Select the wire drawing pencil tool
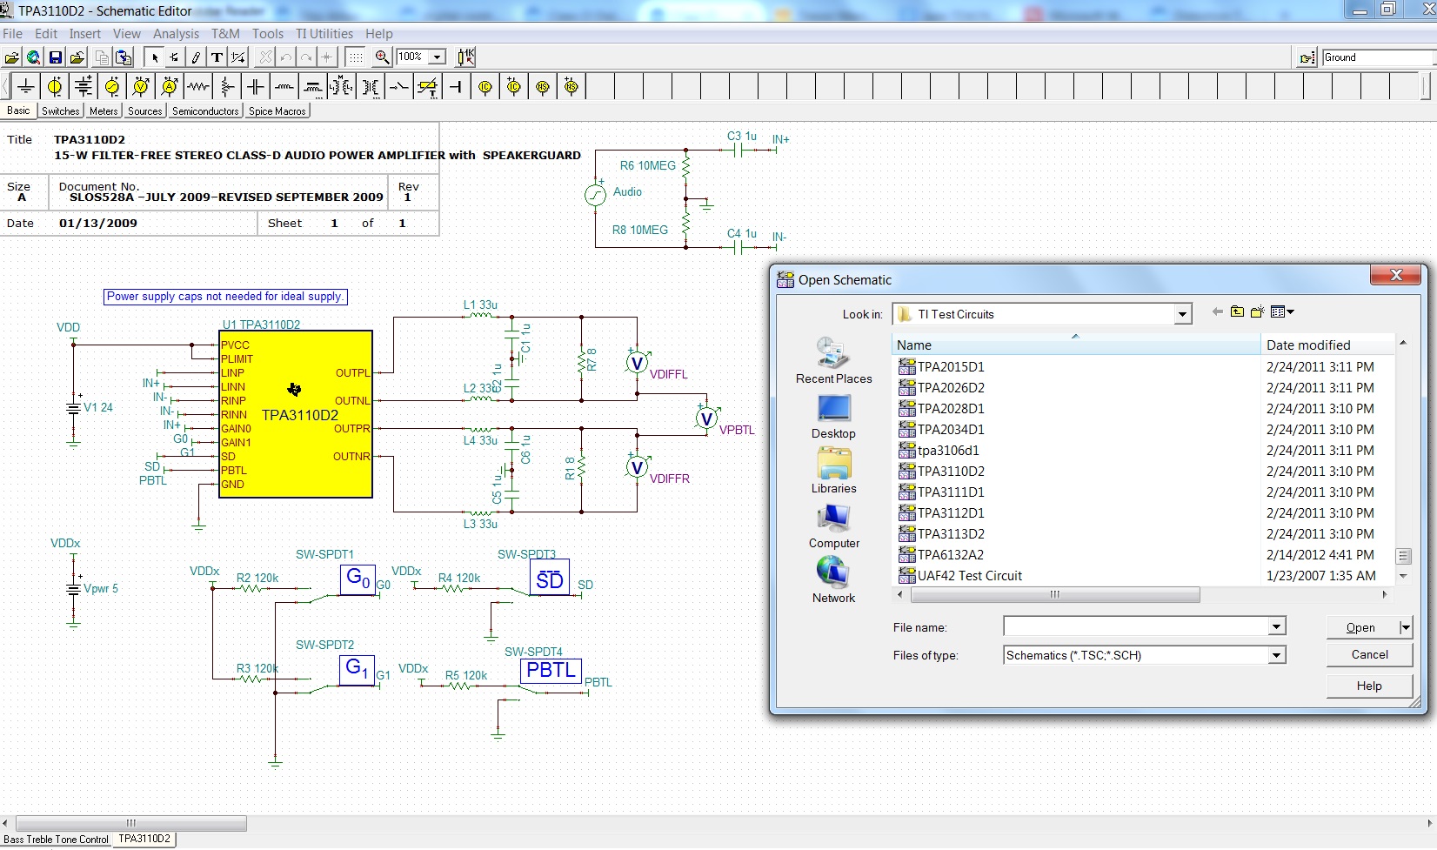Viewport: 1437px width, 850px height. (196, 57)
